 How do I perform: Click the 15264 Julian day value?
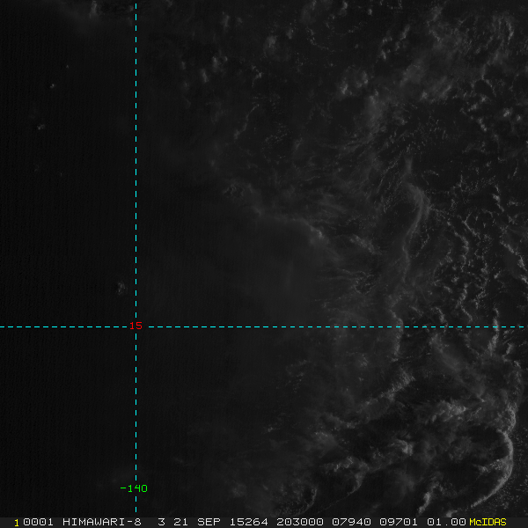248,522
